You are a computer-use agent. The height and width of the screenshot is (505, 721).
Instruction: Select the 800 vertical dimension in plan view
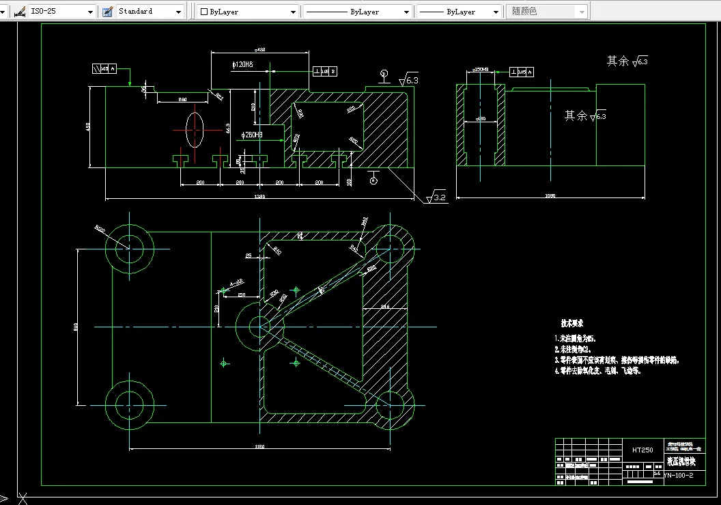76,327
